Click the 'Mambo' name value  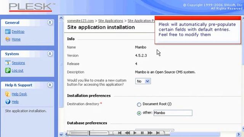tap(141, 47)
